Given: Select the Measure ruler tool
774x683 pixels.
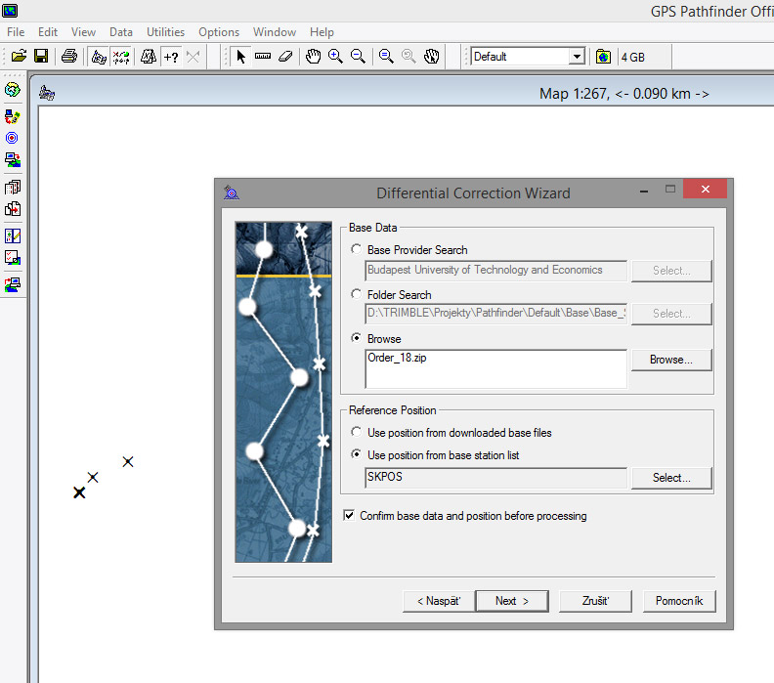Looking at the screenshot, I should 263,57.
